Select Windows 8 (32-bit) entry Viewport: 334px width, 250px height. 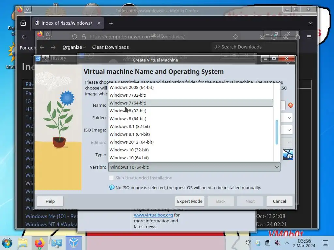[x=191, y=111]
